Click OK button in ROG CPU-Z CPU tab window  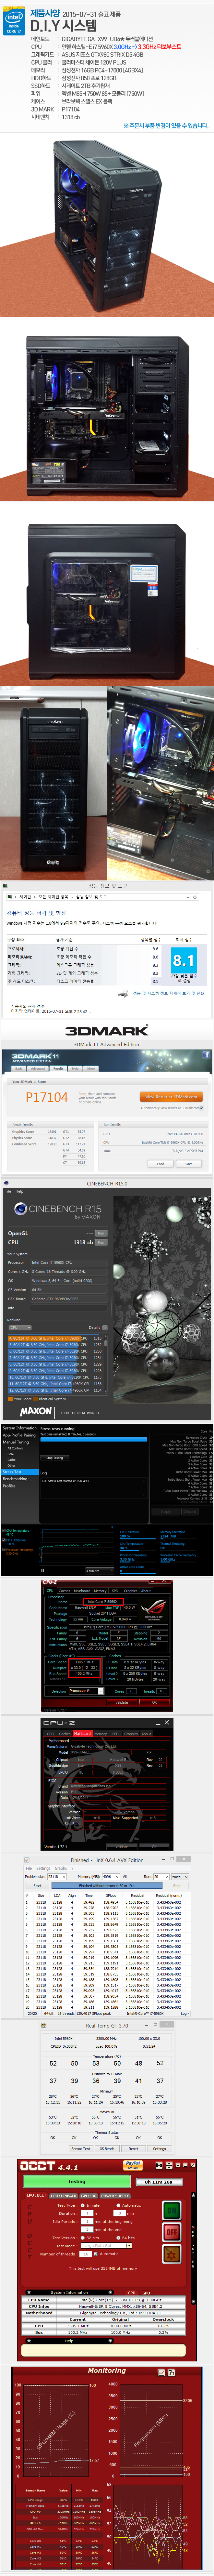pyautogui.click(x=154, y=1702)
